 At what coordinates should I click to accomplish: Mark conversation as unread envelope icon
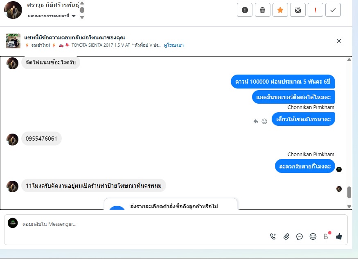pyautogui.click(x=298, y=10)
